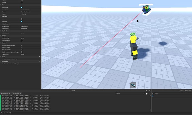Image resolution: width=192 pixels, height=115 pixels.
Task: Toggle the Visible property checkbox
Action: point(21,2)
